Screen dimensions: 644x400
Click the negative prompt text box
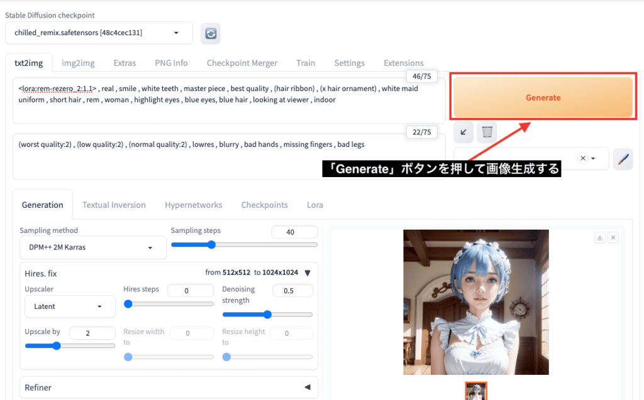pos(229,156)
